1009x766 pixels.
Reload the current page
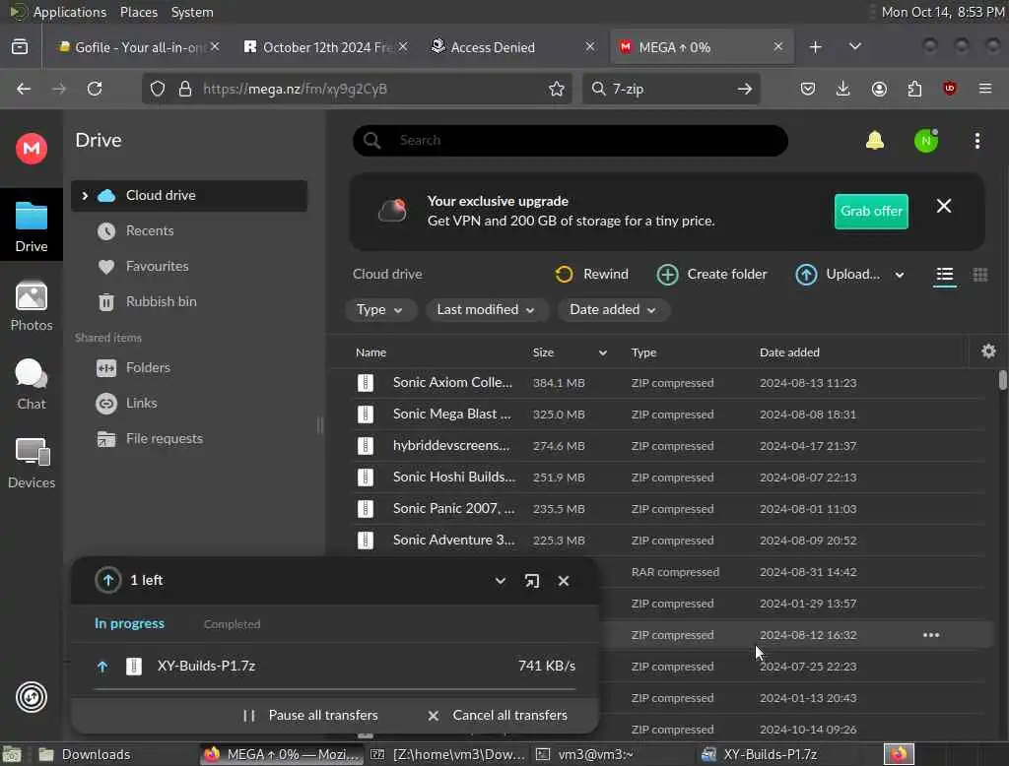tap(95, 89)
